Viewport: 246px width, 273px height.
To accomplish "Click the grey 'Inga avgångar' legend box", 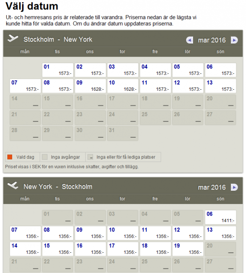I will point(45,157).
